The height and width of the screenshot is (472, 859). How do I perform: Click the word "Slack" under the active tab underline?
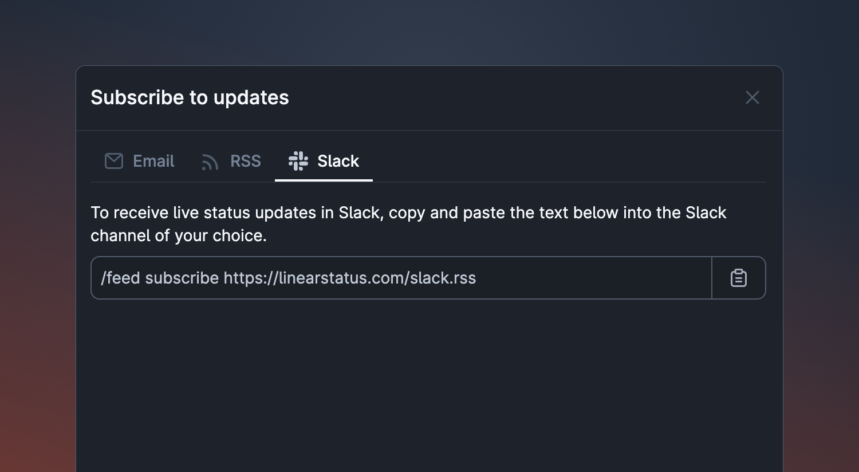(338, 161)
